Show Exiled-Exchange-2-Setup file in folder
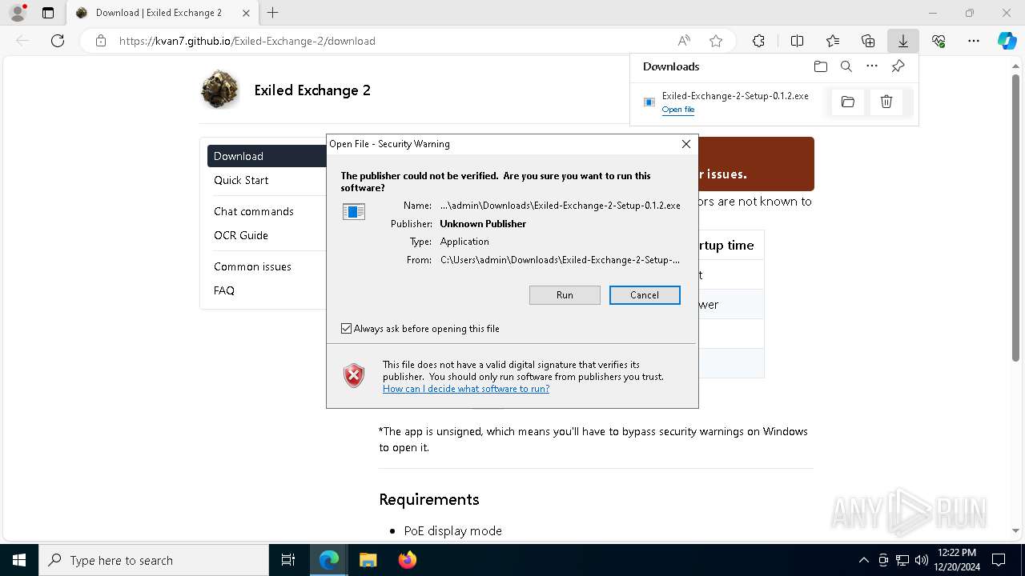 click(x=848, y=102)
